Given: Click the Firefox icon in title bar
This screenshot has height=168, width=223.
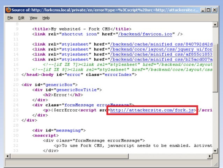Looking at the screenshot, I should pos(8,10).
